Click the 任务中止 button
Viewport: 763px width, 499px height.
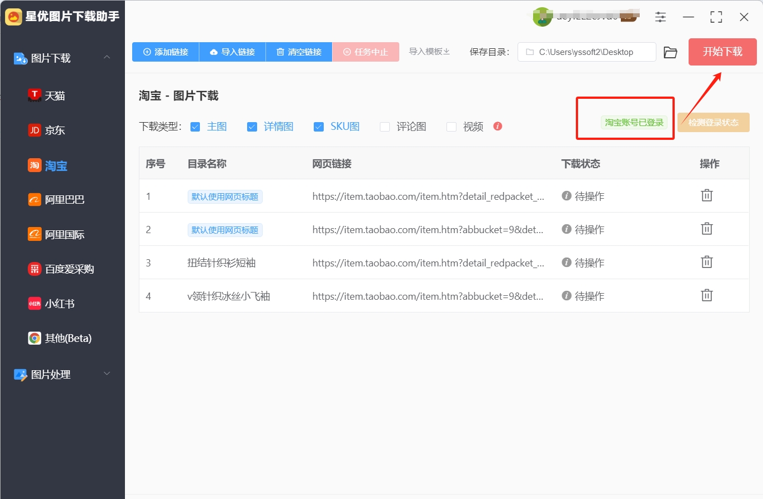(366, 52)
